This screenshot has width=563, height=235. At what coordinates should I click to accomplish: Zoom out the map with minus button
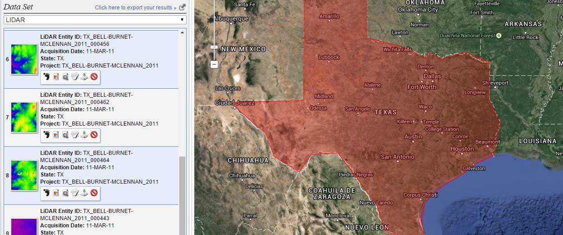pyautogui.click(x=214, y=64)
